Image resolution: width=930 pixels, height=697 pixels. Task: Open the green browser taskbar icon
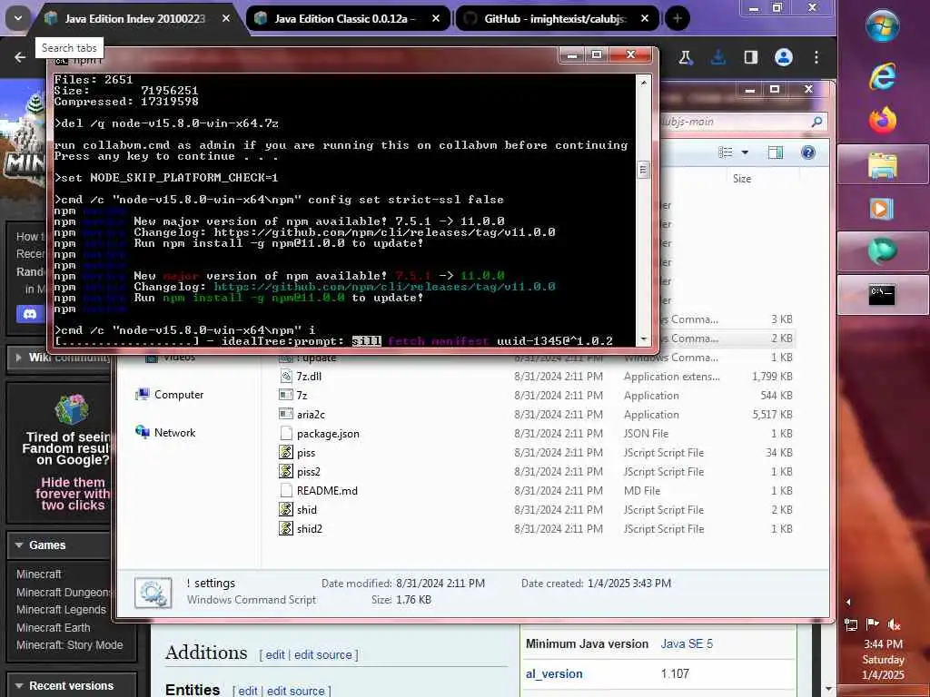coord(883,251)
